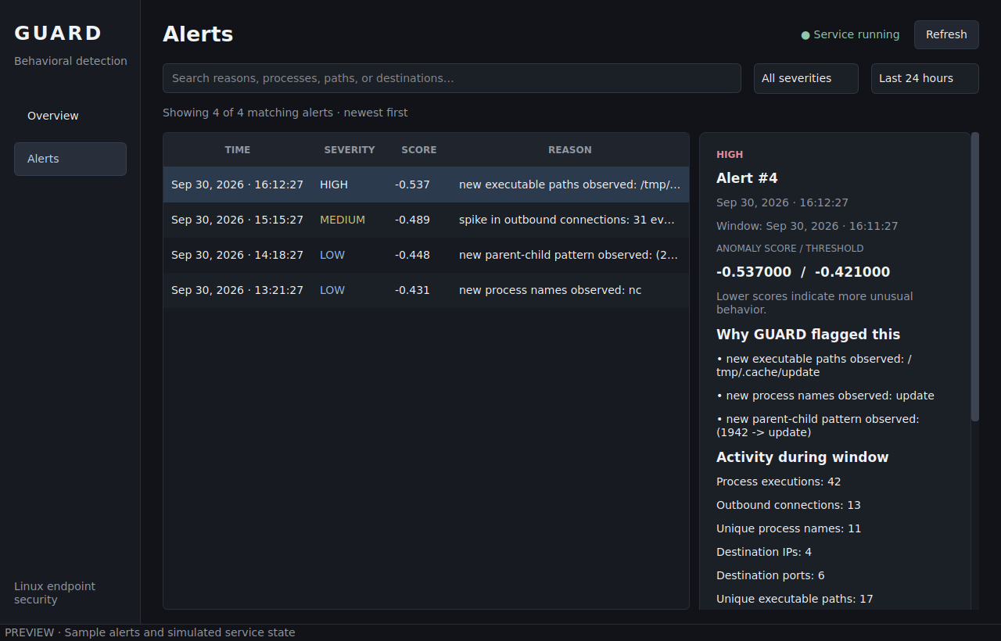Focus the alerts search field

point(452,78)
